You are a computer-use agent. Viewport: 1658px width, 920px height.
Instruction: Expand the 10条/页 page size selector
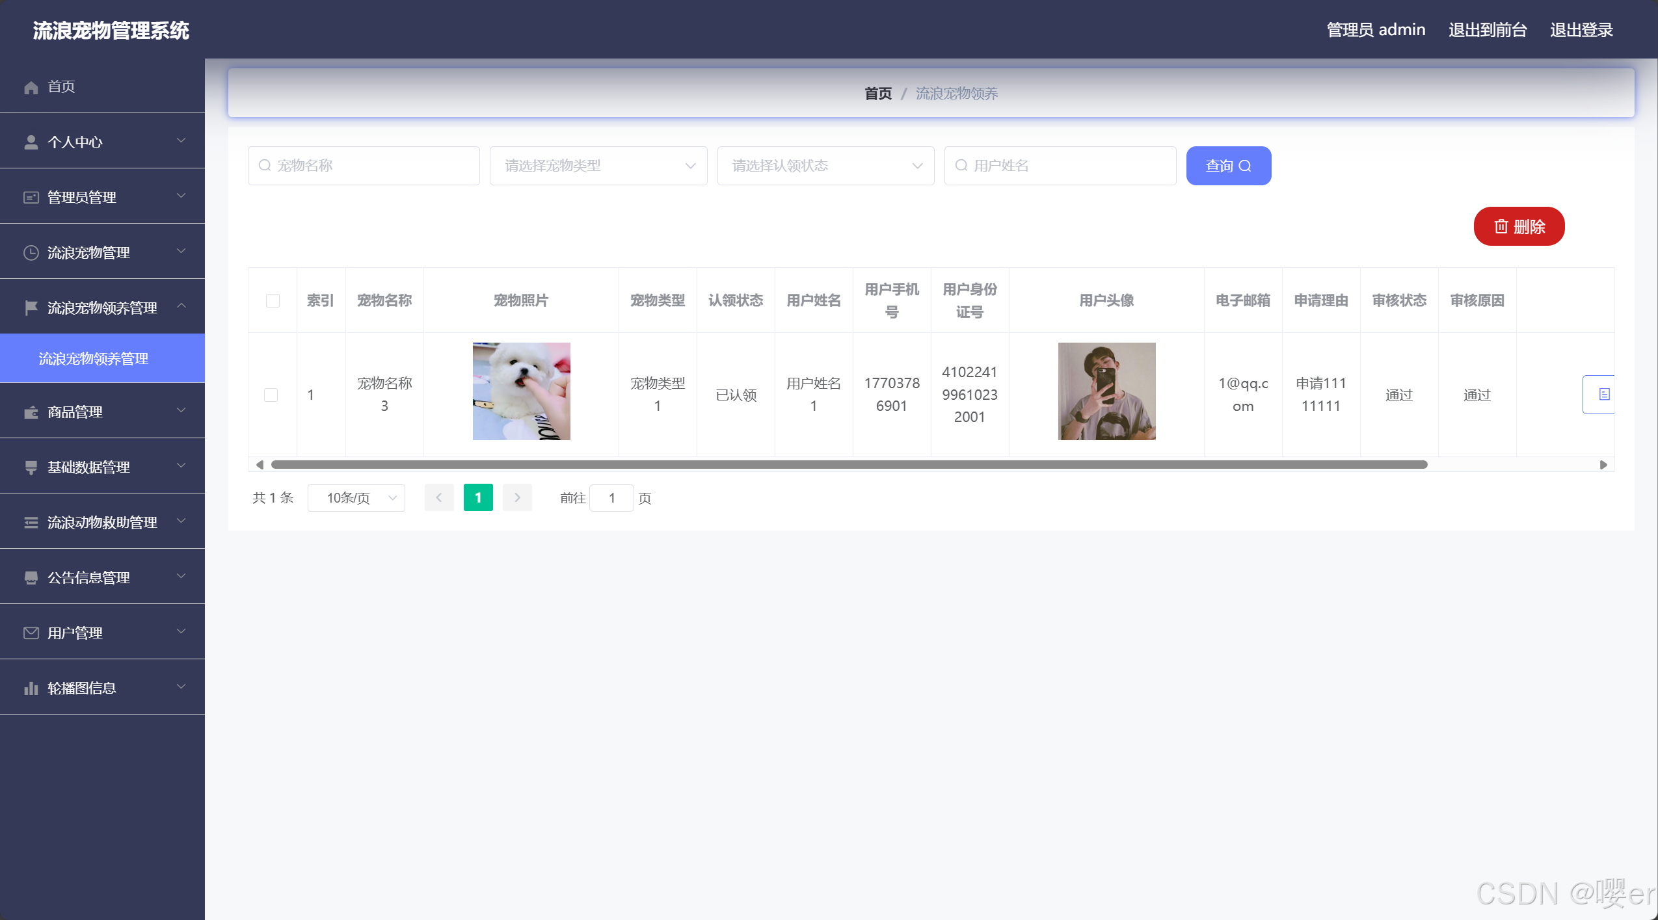pyautogui.click(x=356, y=497)
